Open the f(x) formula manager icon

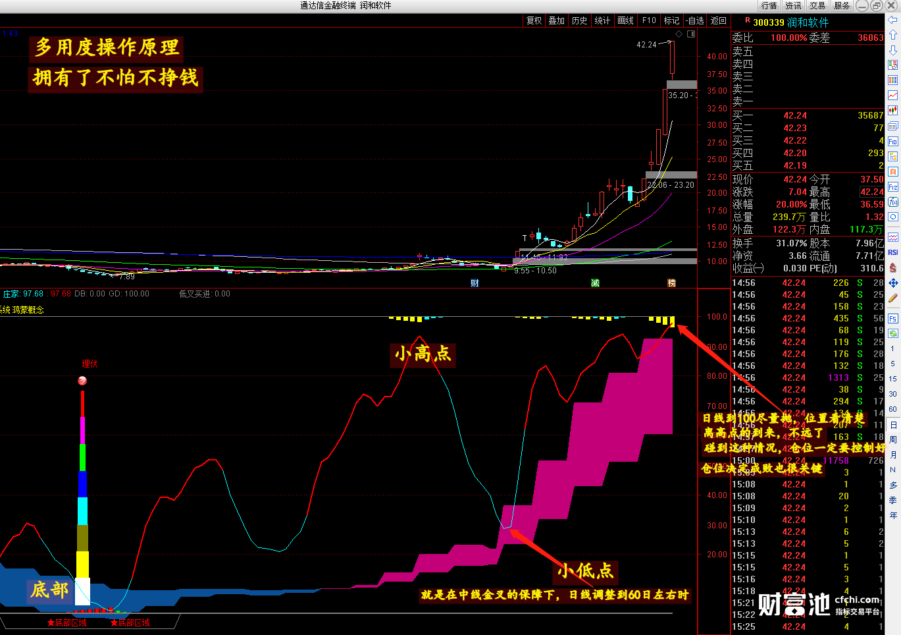tap(893, 202)
